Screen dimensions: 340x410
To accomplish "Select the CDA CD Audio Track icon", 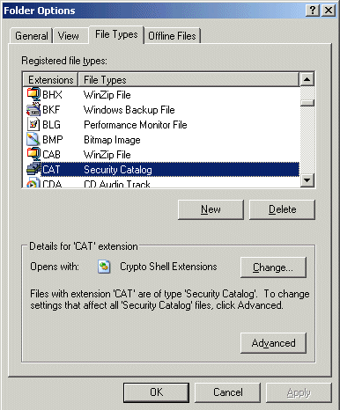I will point(33,183).
